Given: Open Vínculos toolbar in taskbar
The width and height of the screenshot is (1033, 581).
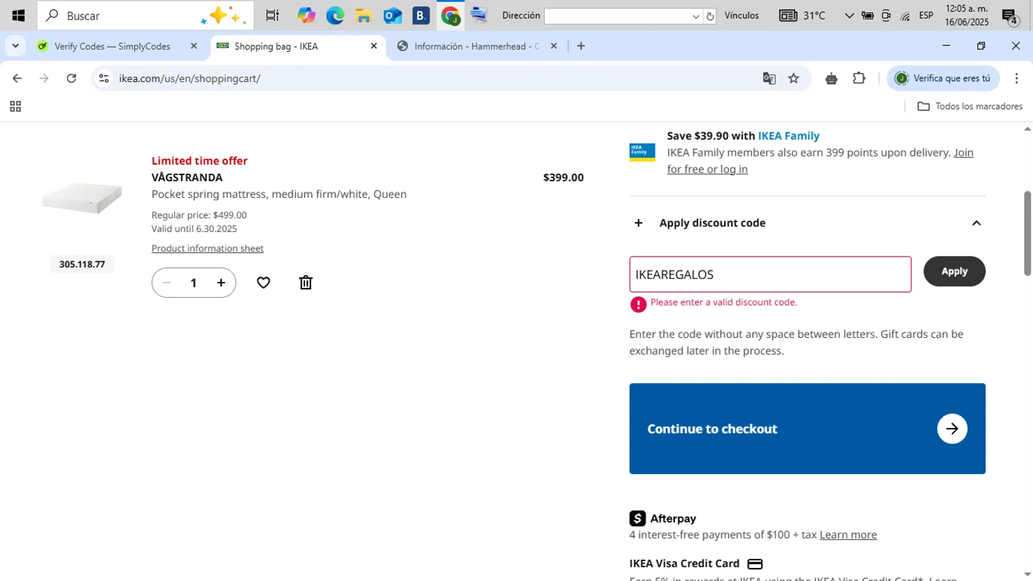Looking at the screenshot, I should (742, 15).
